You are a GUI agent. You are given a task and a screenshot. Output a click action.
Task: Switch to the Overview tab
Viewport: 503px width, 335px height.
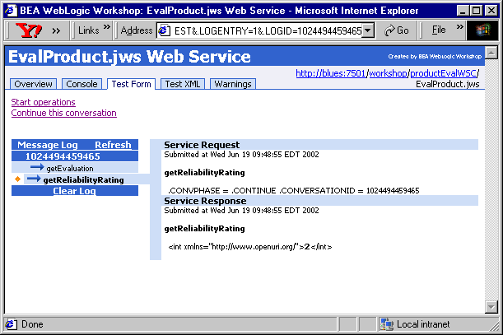click(34, 84)
